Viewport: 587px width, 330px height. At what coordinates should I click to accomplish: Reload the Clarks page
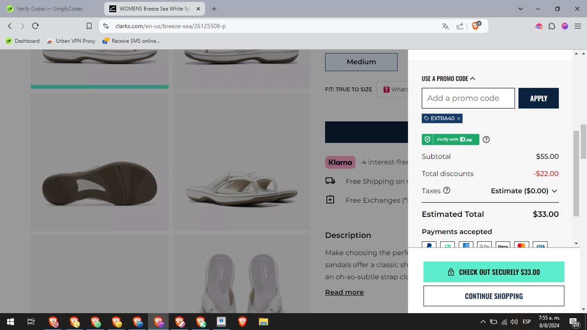click(x=35, y=26)
